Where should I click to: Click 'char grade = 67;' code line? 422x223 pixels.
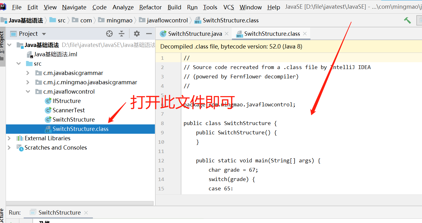point(233,170)
